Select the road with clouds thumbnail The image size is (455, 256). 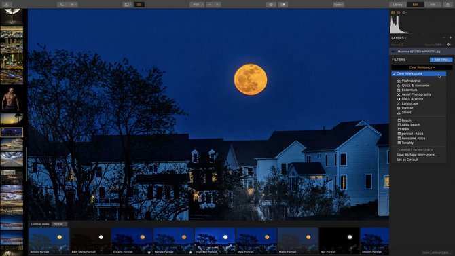click(12, 160)
